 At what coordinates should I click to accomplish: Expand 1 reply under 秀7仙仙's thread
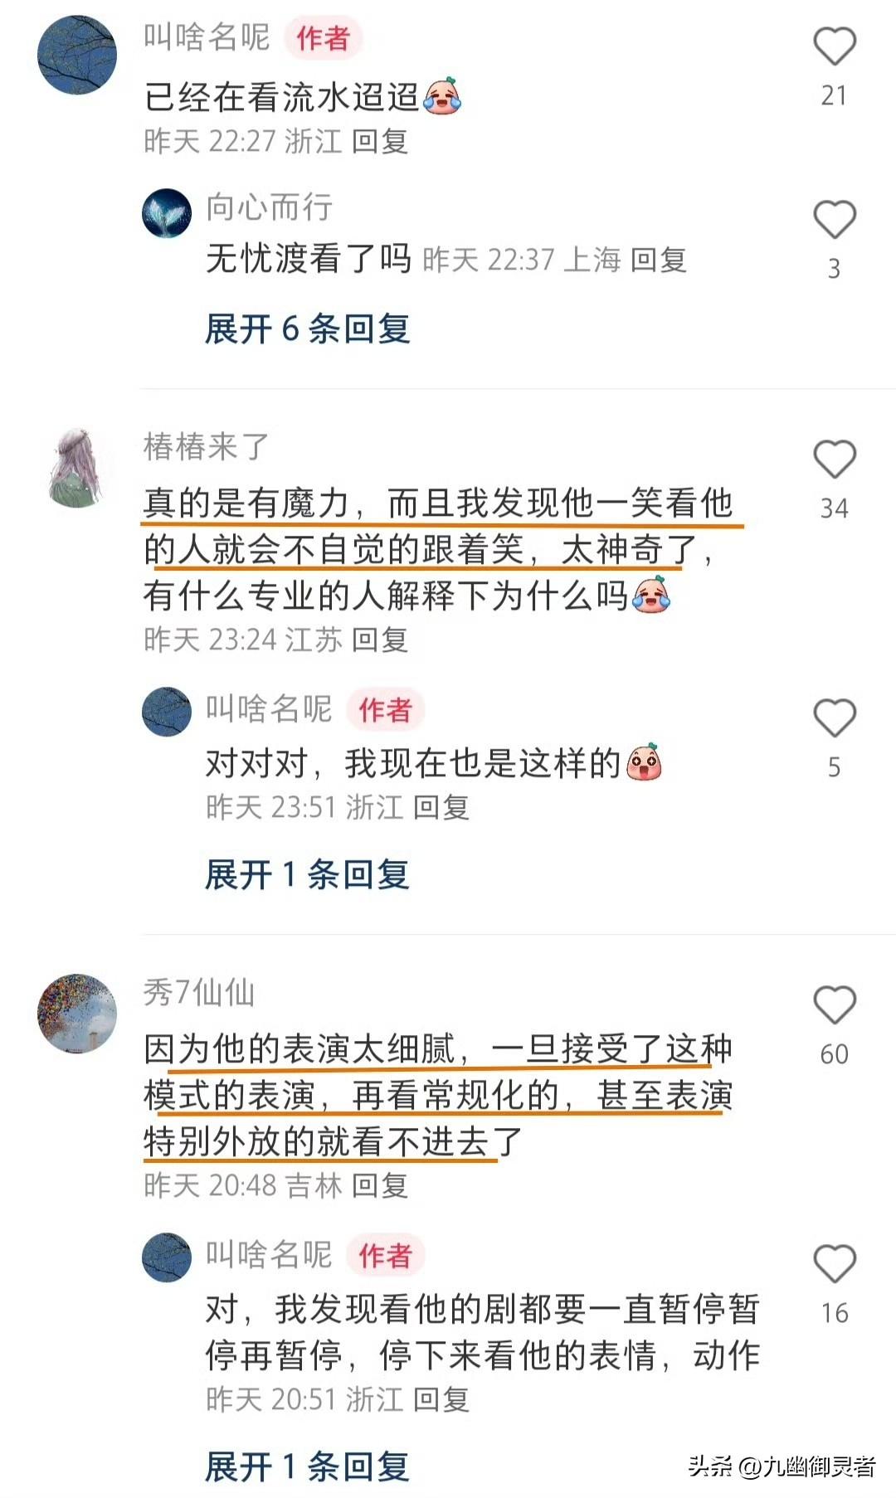coord(308,1467)
